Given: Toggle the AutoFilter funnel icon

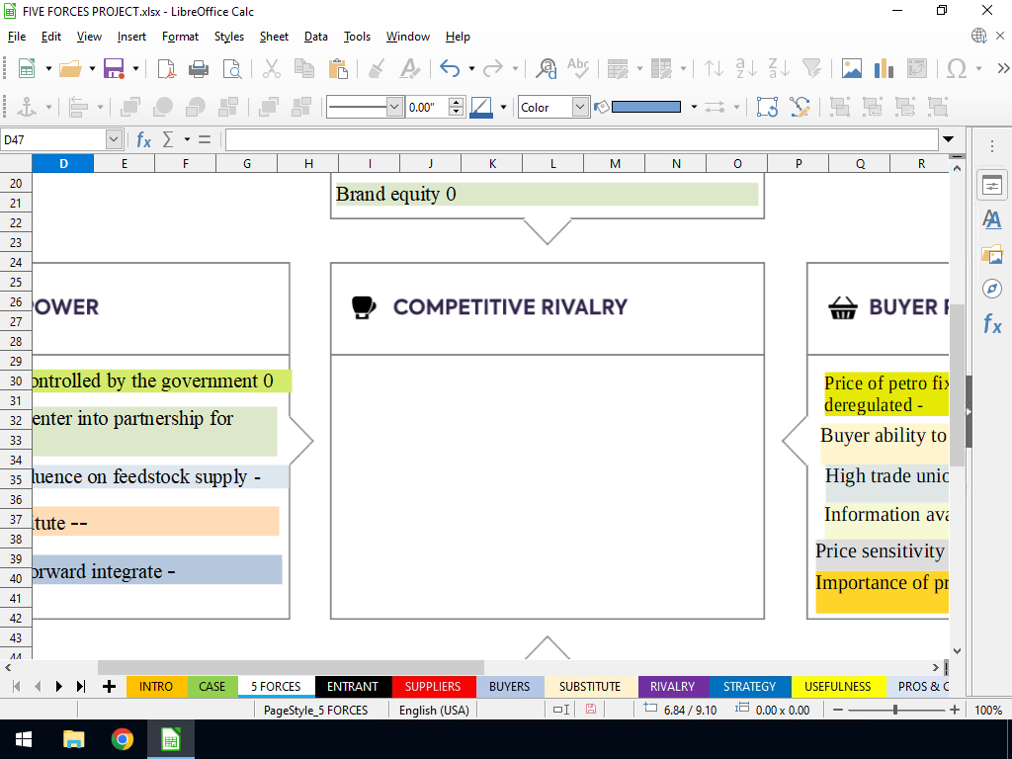Looking at the screenshot, I should pyautogui.click(x=811, y=68).
